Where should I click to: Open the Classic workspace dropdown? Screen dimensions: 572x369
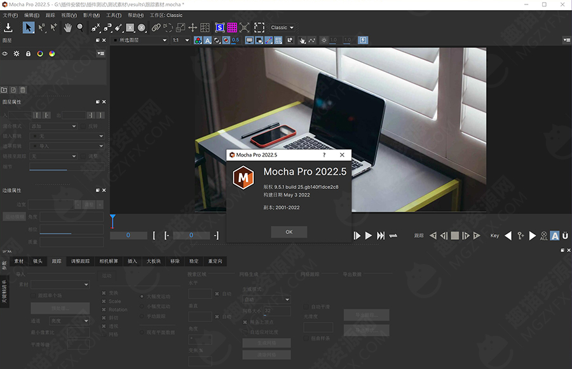pos(282,27)
